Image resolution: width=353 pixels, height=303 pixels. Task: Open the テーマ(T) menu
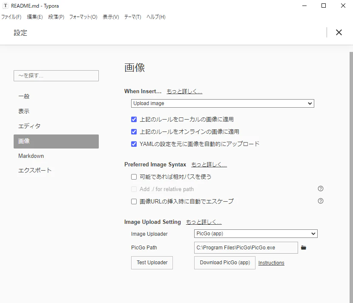pyautogui.click(x=132, y=17)
